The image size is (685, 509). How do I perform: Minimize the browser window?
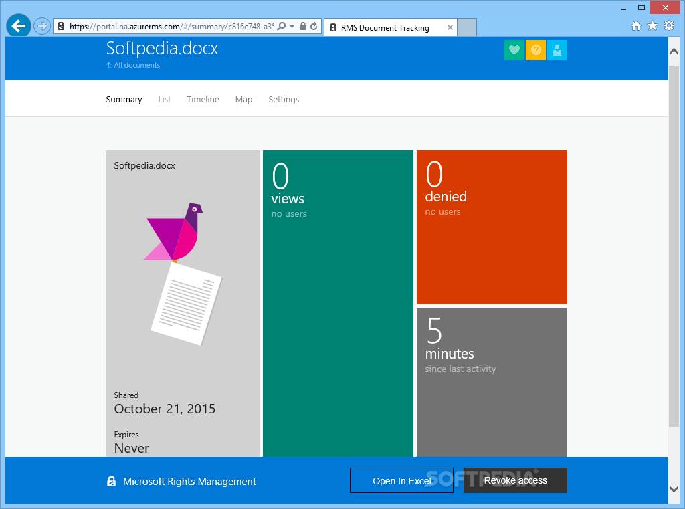[x=623, y=8]
